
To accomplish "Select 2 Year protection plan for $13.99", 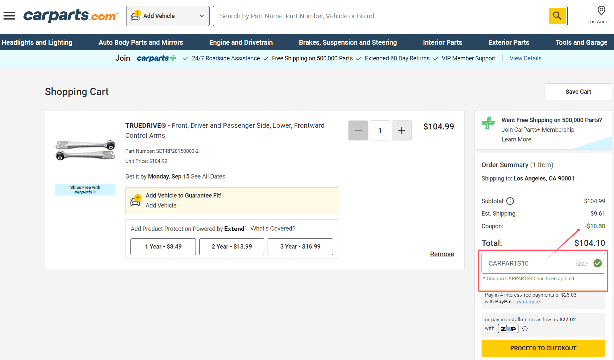I will [232, 247].
